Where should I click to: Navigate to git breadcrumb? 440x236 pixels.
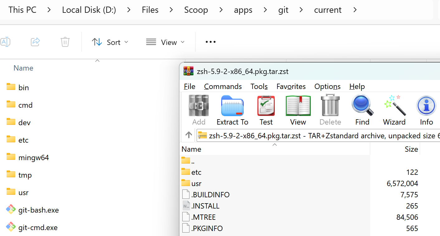point(283,10)
